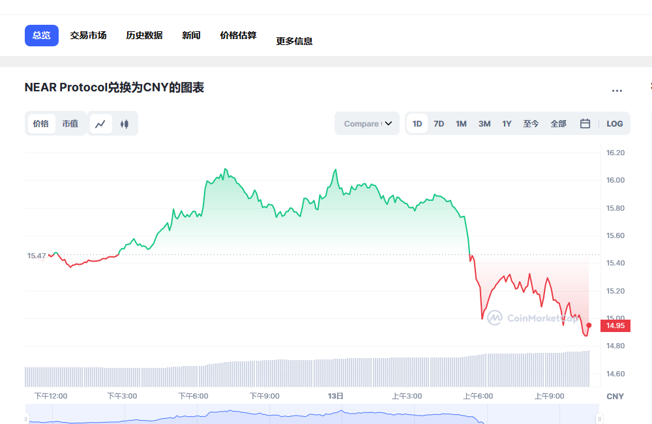Click the 16.00 price axis label
Screen dimensions: 652x424
pos(615,180)
